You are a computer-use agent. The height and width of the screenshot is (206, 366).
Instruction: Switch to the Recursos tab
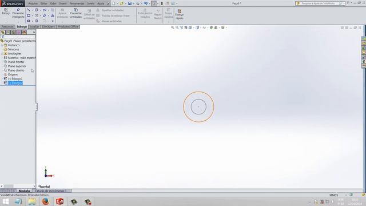point(7,27)
